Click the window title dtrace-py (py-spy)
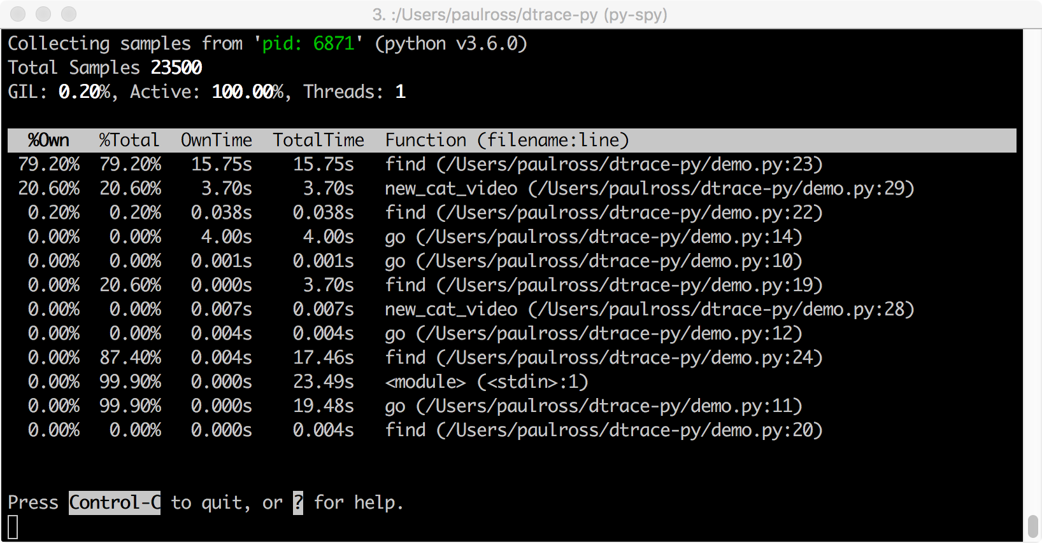The image size is (1042, 543). (520, 14)
